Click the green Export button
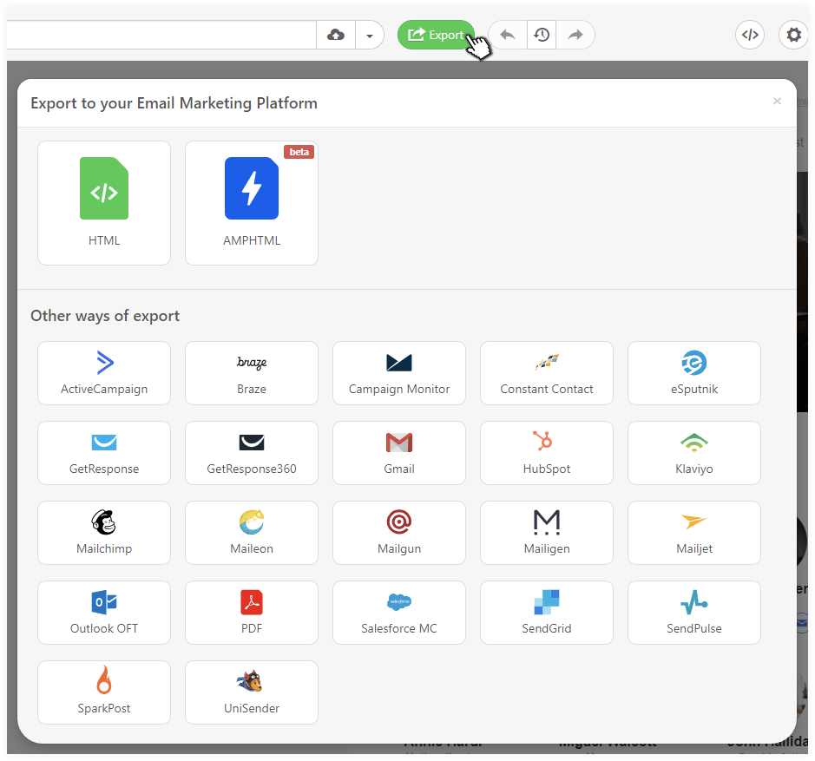815x761 pixels. point(436,35)
